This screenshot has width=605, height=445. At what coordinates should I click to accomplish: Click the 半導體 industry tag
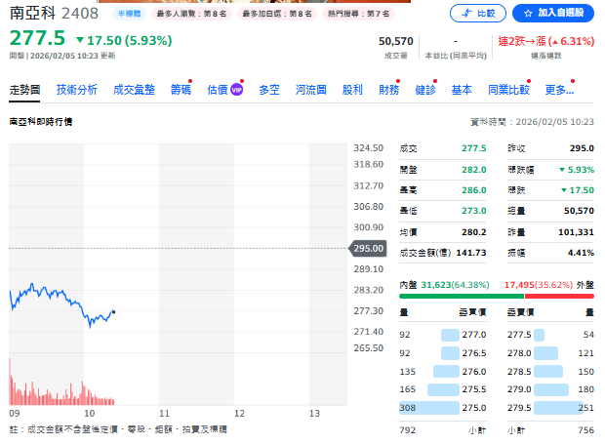(x=129, y=15)
